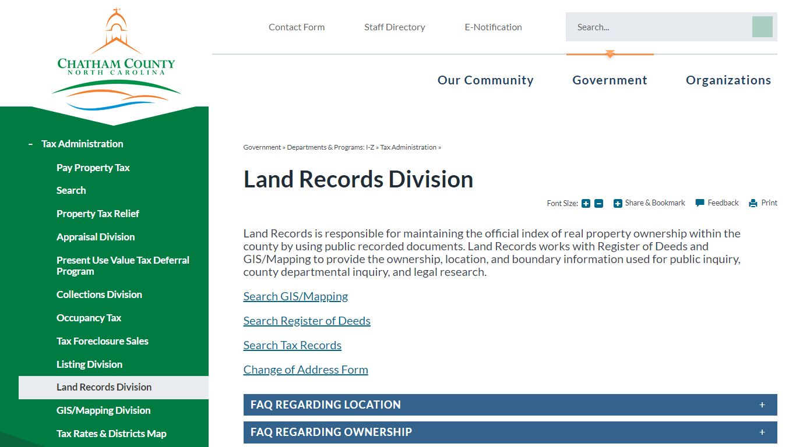Click the Tax Administration sidebar heading
This screenshot has height=447, width=796.
pyautogui.click(x=82, y=144)
